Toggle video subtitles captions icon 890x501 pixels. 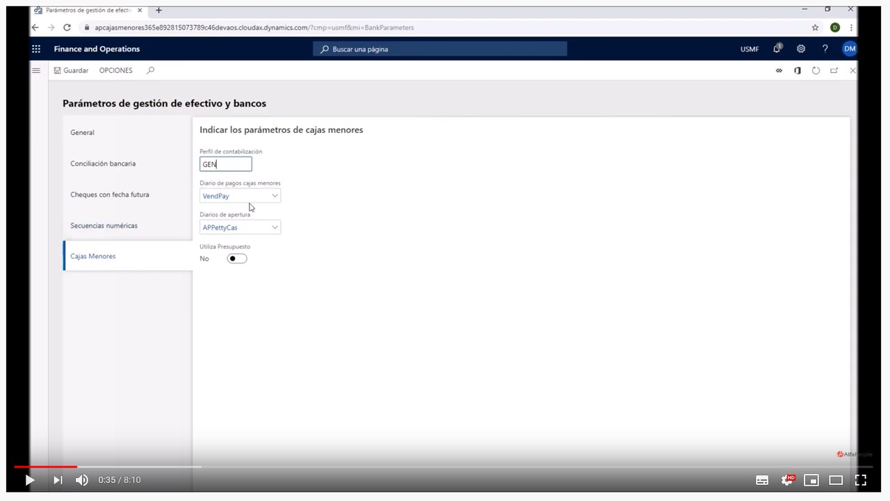click(762, 480)
